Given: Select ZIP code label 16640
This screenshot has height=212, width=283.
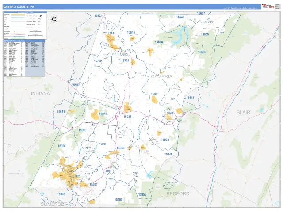Looking at the screenshot, I should click(x=180, y=17).
